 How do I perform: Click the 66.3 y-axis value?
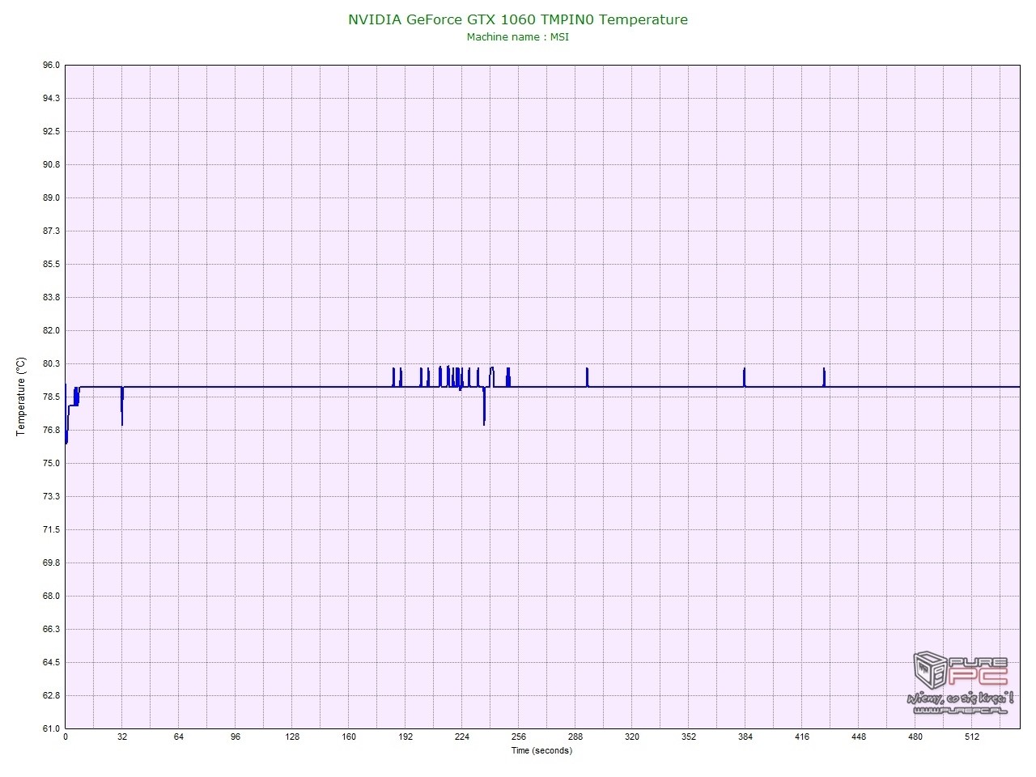[x=51, y=629]
